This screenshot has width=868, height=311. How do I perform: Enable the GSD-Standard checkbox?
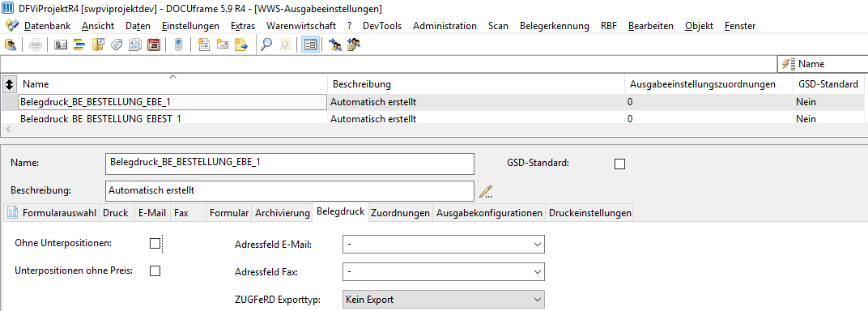620,164
